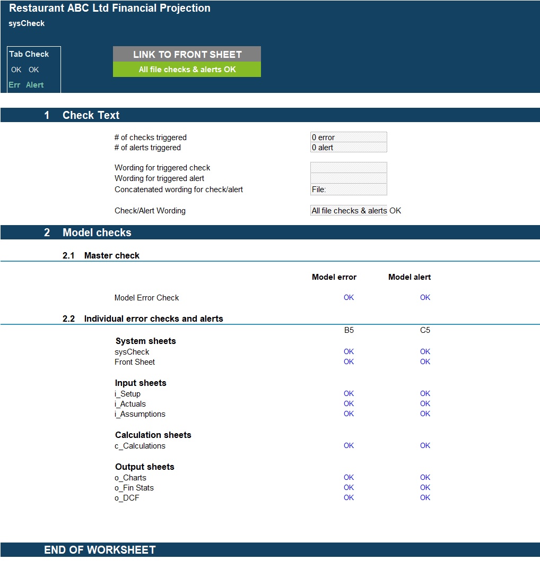Open the Front Sheet alert OK link
Viewport: 540px width, 568px height.
tap(425, 362)
